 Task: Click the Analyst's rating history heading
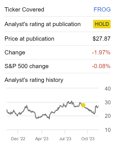pos(34,80)
